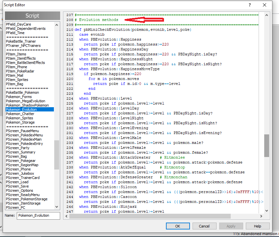The image size is (279, 237).
Task: Edit the script Name input field
Action: 38,215
